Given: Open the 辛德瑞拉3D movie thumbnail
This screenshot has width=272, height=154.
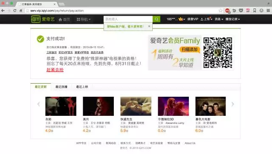Looking at the screenshot, I should point(173,106).
